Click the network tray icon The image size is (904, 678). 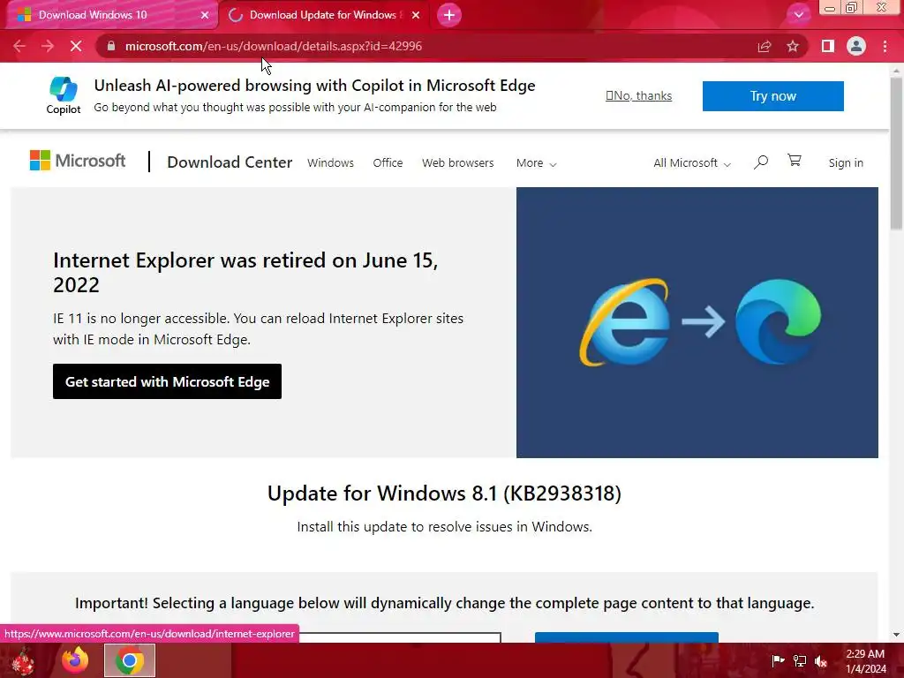(800, 660)
